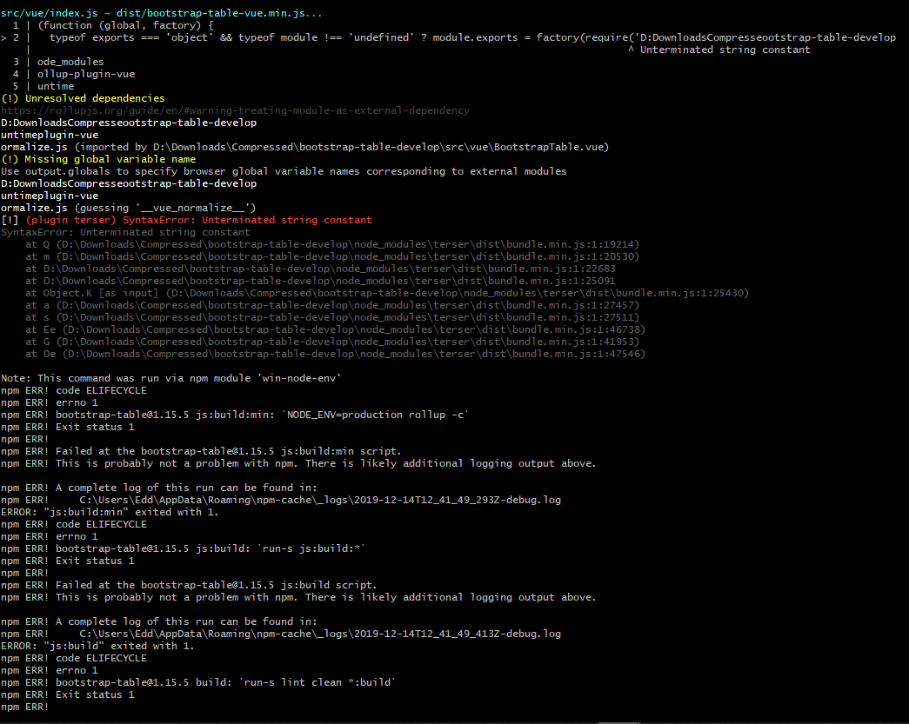909x724 pixels.
Task: Click source line 1 '(function (global, factory) {'
Action: pos(113,25)
